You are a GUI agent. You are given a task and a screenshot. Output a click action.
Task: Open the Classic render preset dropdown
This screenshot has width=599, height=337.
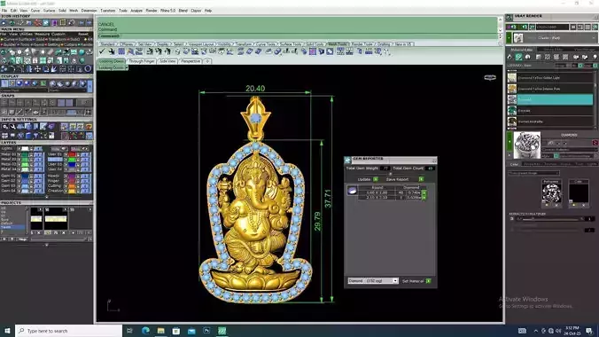pos(556,38)
